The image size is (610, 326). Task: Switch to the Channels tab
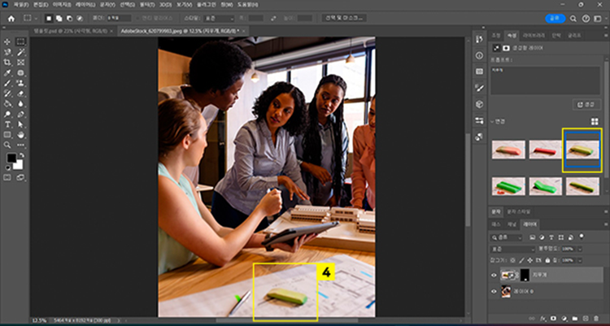click(512, 224)
